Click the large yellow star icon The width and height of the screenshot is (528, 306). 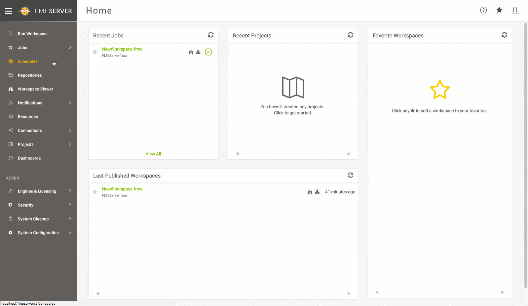pyautogui.click(x=440, y=90)
